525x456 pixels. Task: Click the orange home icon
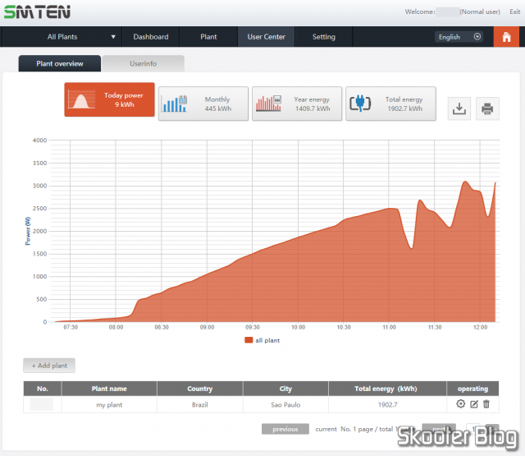coord(506,37)
